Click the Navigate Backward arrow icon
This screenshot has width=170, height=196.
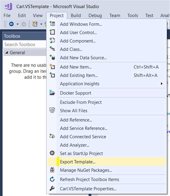[x=11, y=24]
